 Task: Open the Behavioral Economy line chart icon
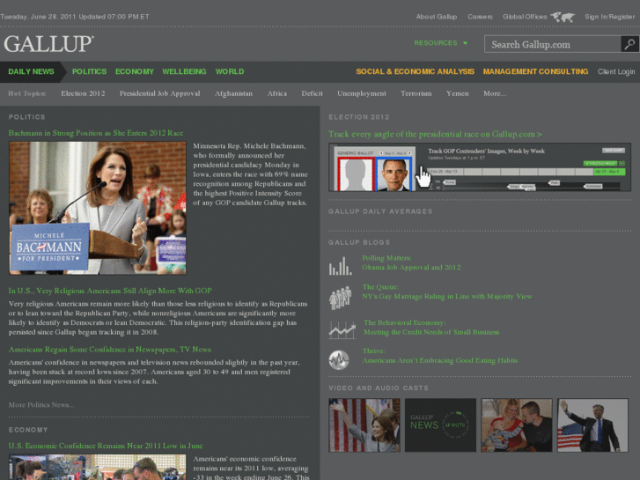(x=342, y=329)
